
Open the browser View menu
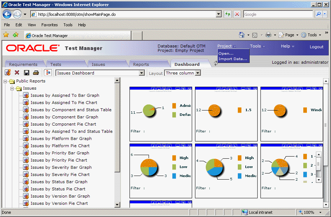(32, 25)
